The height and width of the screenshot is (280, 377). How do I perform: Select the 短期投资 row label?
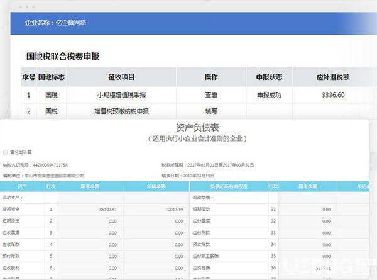coord(11,221)
